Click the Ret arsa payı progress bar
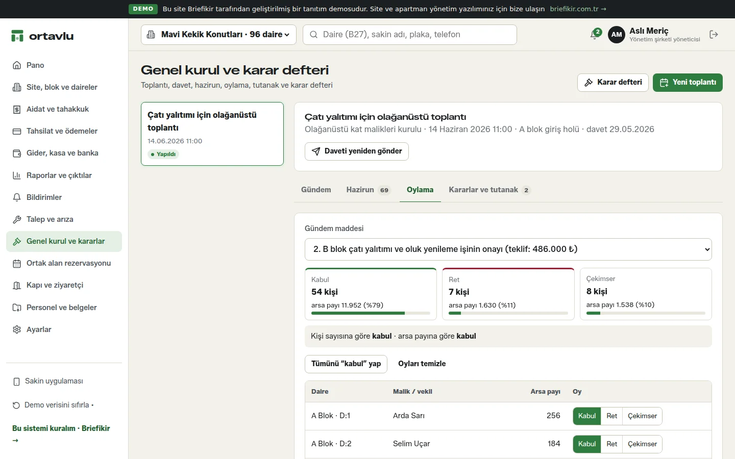The width and height of the screenshot is (735, 459). pyautogui.click(x=508, y=313)
